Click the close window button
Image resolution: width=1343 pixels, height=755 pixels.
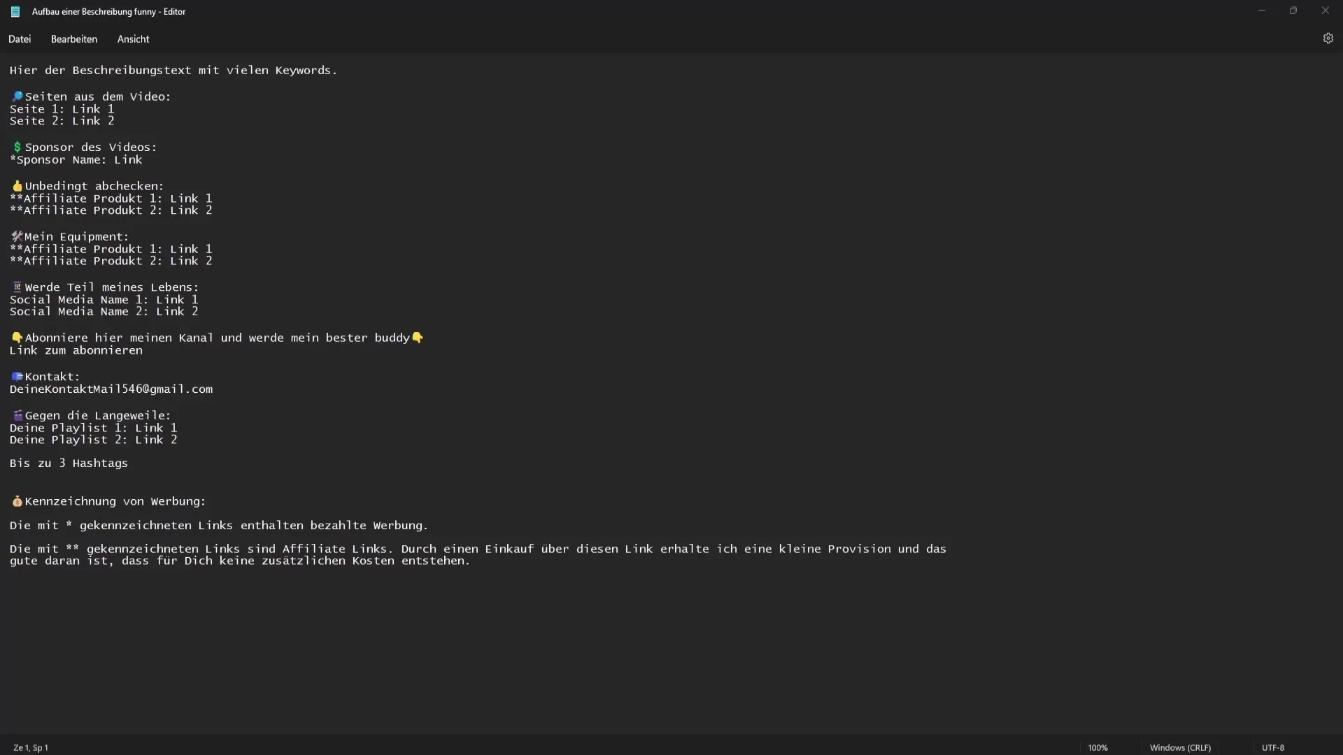tap(1325, 10)
